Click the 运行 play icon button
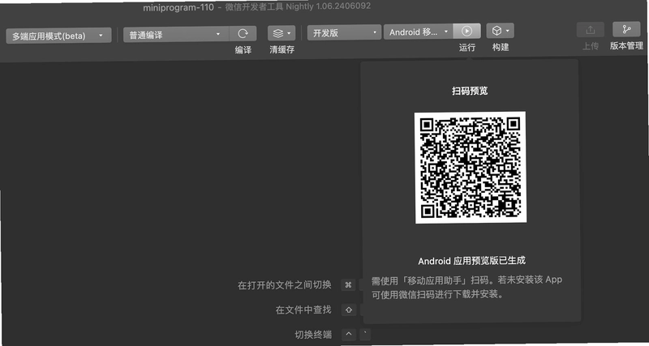Screen dimensions: 649x346 (x=466, y=31)
